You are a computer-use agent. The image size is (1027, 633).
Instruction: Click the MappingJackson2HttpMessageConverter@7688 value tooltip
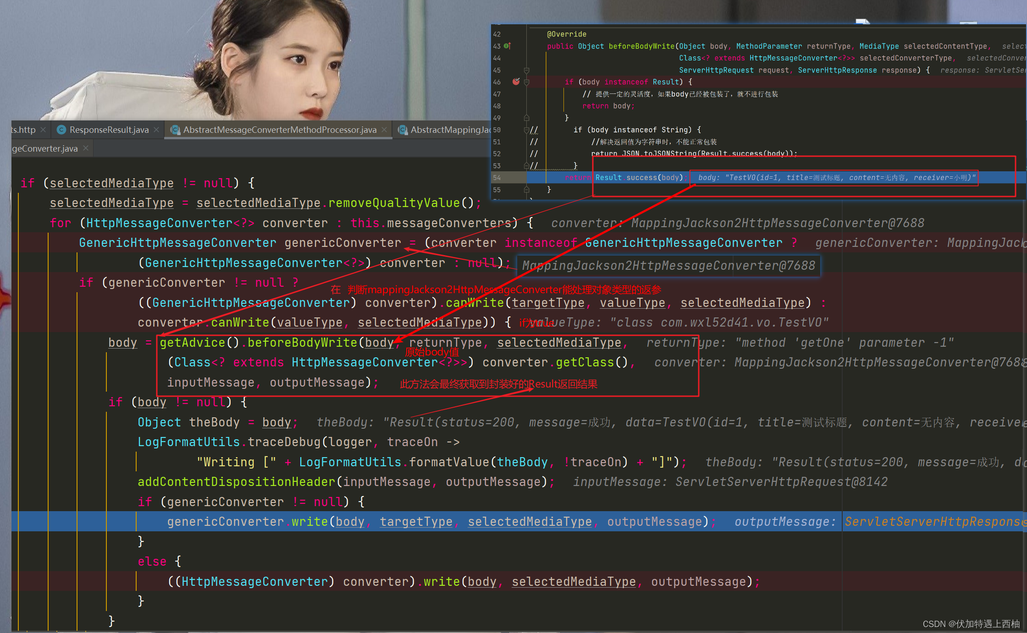pos(668,266)
